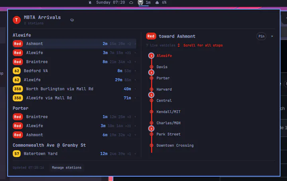The image size is (287, 181).
Task: Click the Red badge on Porter station's Braintree row
Action: (18, 117)
